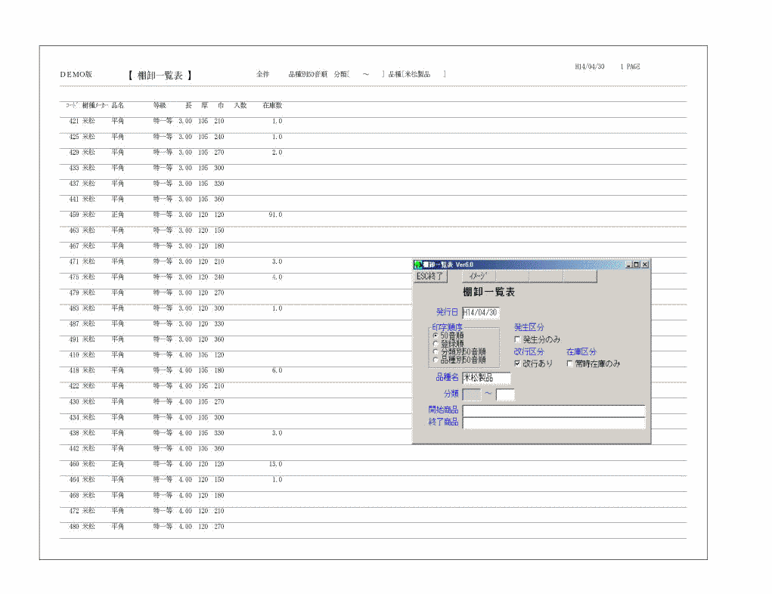Image resolution: width=772 pixels, height=594 pixels.
Task: Click the ESC終了 button
Action: (430, 277)
